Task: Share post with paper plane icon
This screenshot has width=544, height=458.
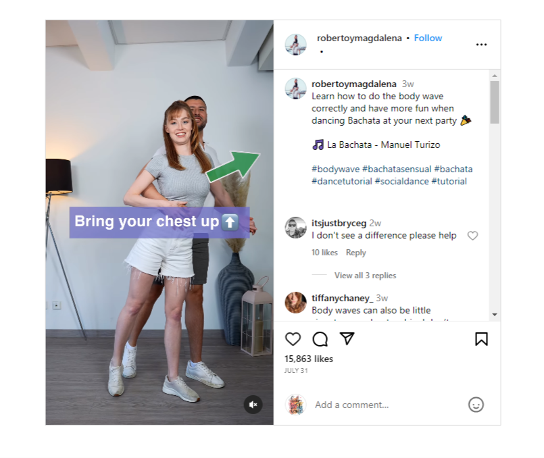Action: point(347,338)
